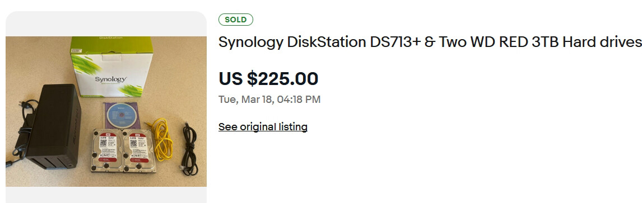Screen dimensions: 642x203
Task: Click the left WD Red hard drive
Action: point(106,150)
